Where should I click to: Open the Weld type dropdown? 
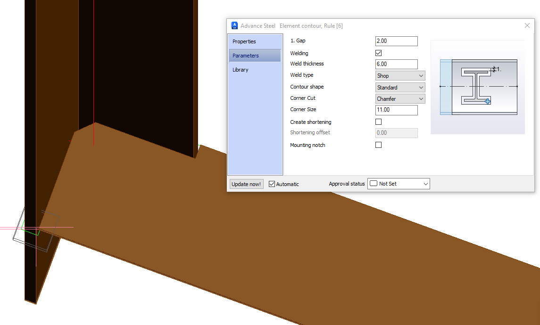pyautogui.click(x=400, y=76)
